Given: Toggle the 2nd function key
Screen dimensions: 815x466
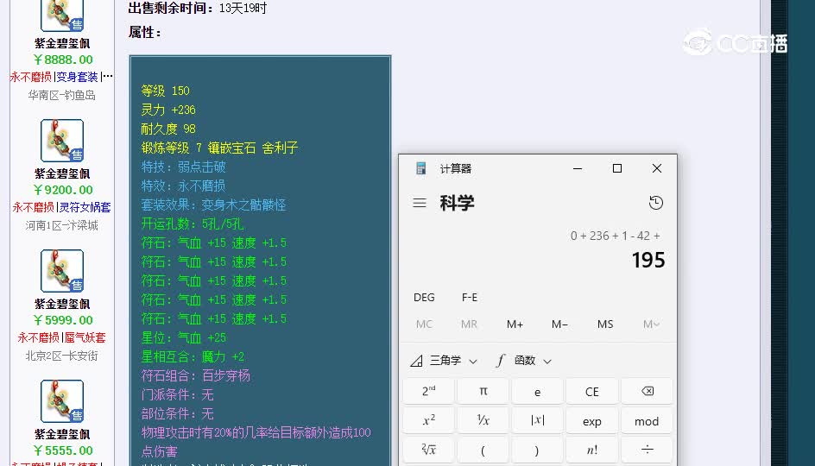Looking at the screenshot, I should point(428,391).
